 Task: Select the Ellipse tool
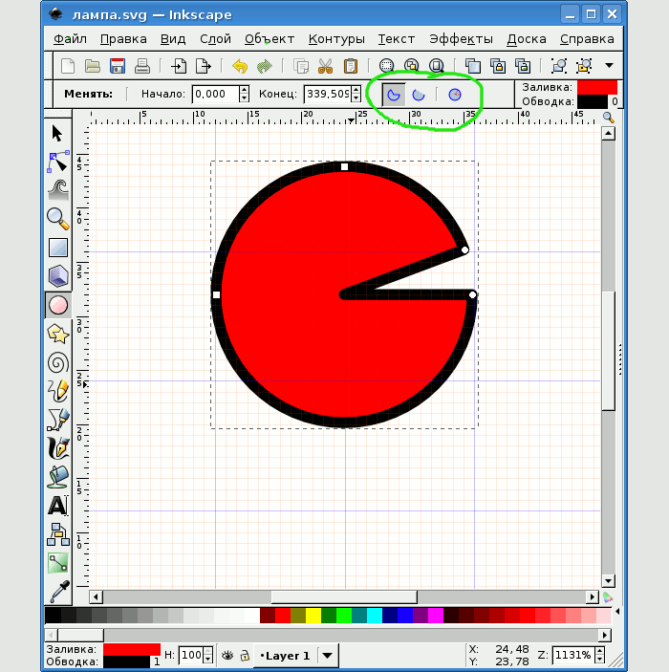58,305
